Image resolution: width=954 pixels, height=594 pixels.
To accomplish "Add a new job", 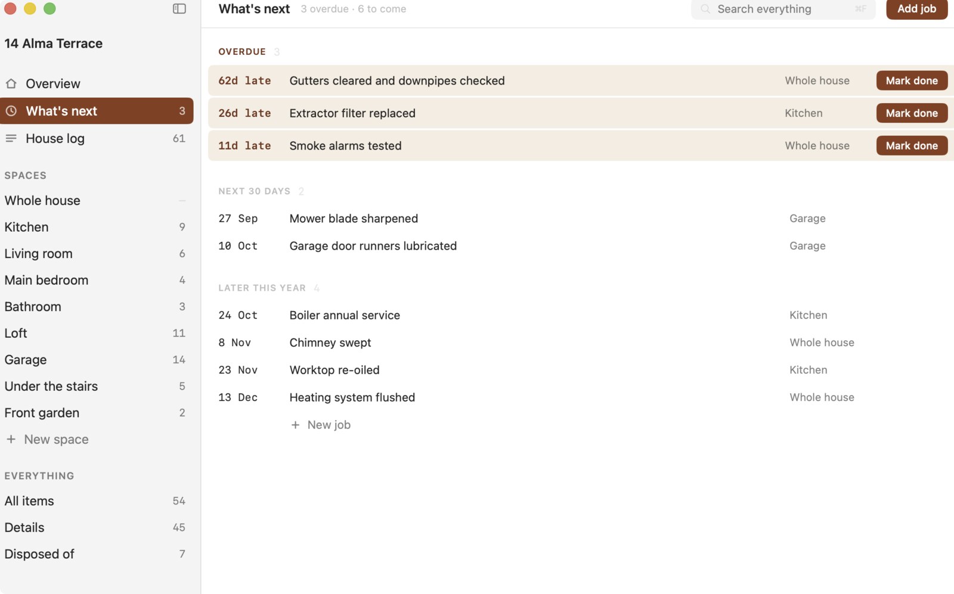I will (916, 9).
